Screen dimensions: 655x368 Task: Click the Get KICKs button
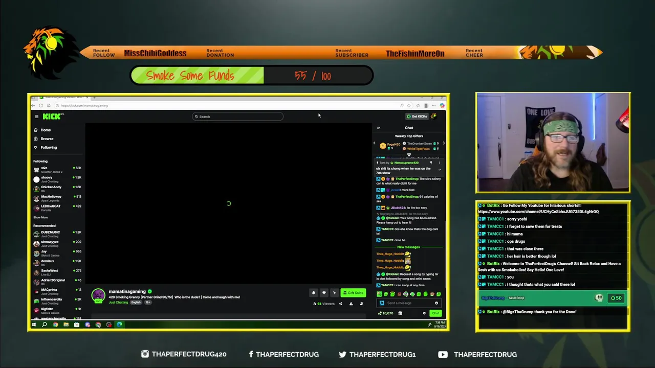[417, 117]
